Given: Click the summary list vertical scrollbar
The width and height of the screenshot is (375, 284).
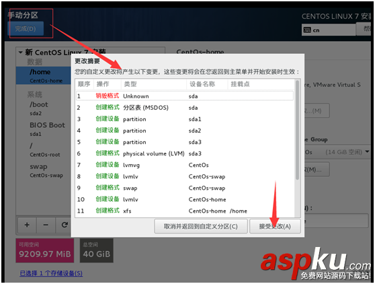Looking at the screenshot, I should [x=297, y=130].
